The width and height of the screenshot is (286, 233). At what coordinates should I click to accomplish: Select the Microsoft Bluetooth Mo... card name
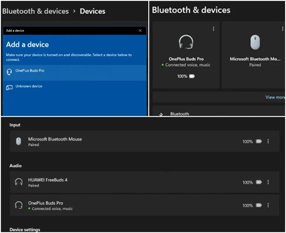tap(255, 59)
